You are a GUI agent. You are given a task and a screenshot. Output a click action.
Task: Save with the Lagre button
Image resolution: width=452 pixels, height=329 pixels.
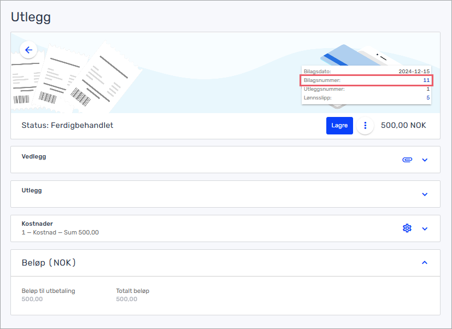tap(339, 126)
